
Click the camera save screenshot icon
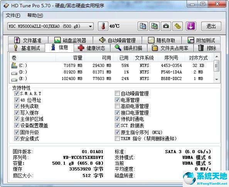(166, 26)
